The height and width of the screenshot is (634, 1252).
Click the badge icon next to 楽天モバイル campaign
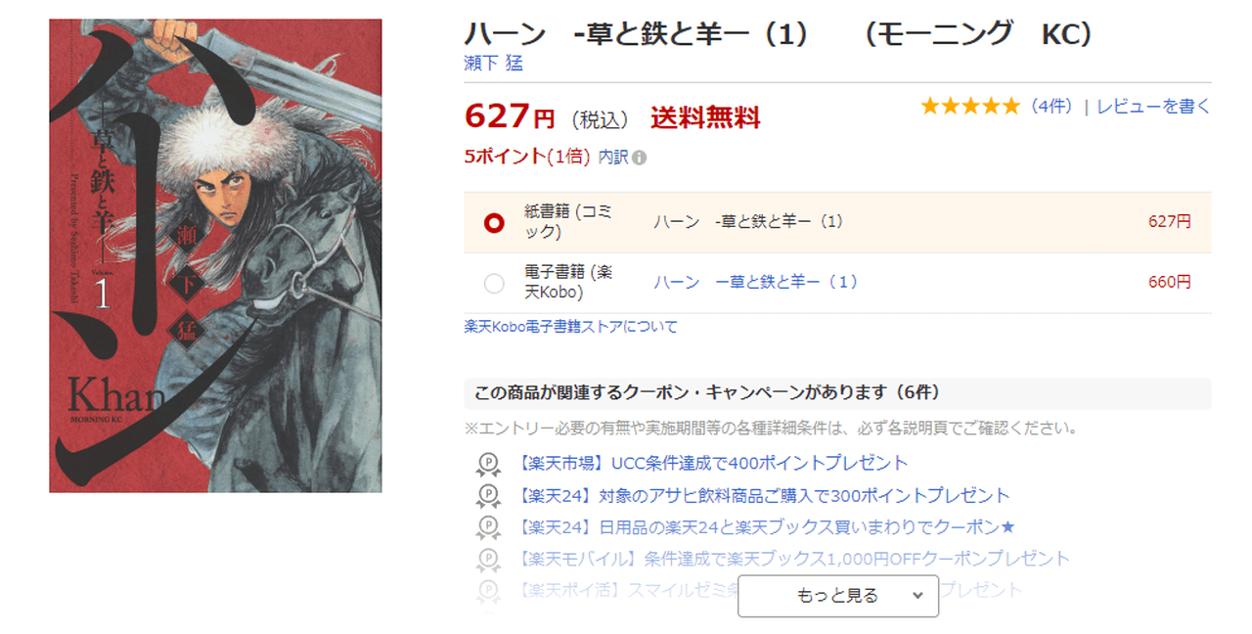488,560
